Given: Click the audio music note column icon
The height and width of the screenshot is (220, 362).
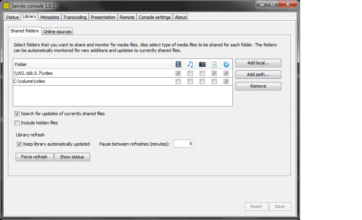Looking at the screenshot, I should pos(190,64).
